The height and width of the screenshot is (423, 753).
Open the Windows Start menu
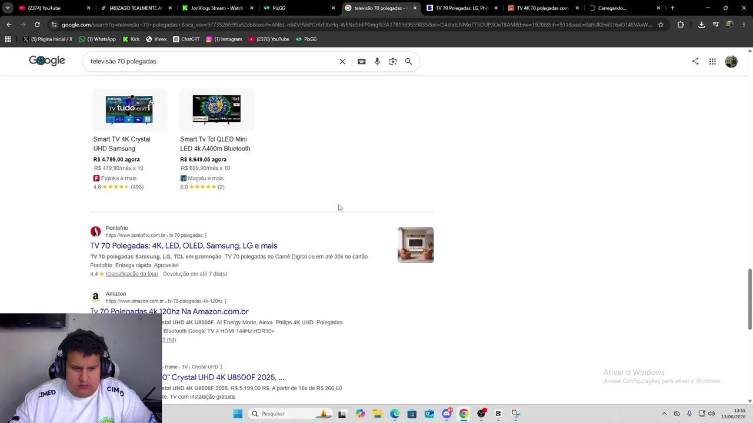(238, 414)
